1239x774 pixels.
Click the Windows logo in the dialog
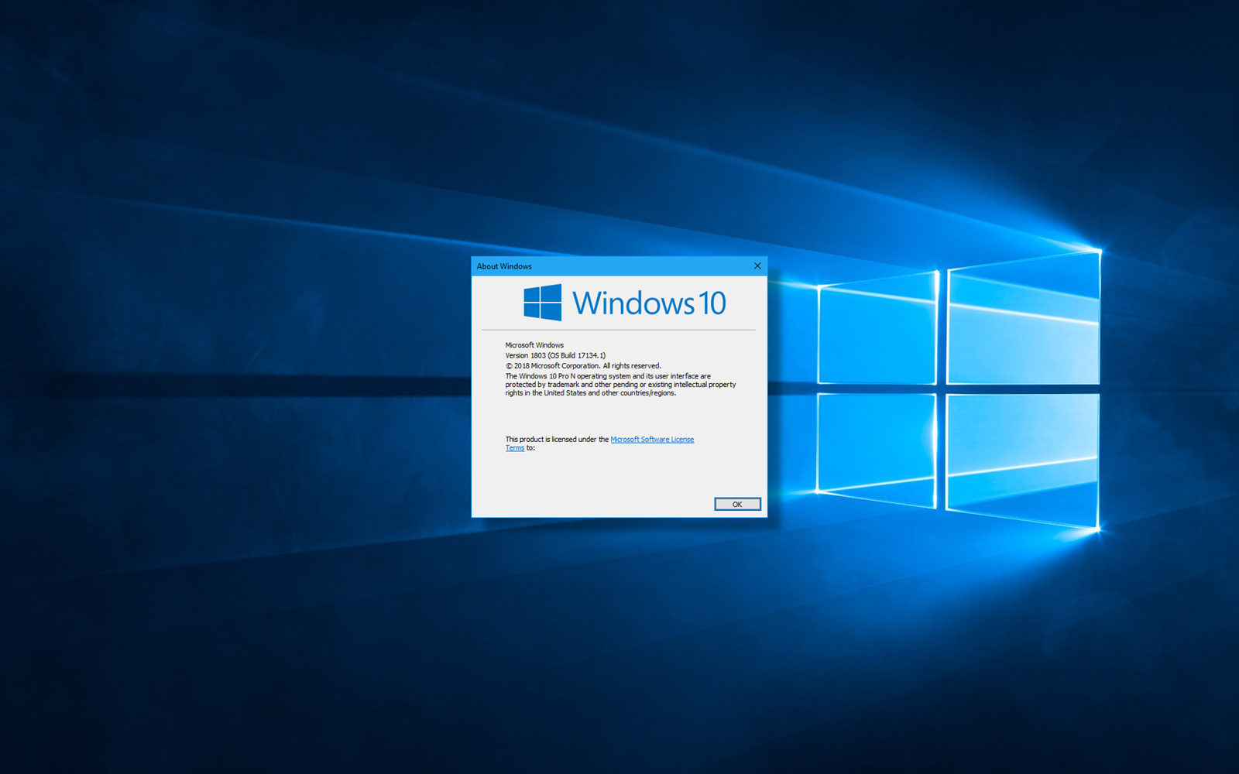pos(543,303)
